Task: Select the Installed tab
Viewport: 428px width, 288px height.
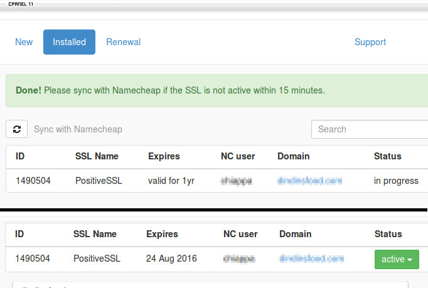Action: pyautogui.click(x=69, y=42)
